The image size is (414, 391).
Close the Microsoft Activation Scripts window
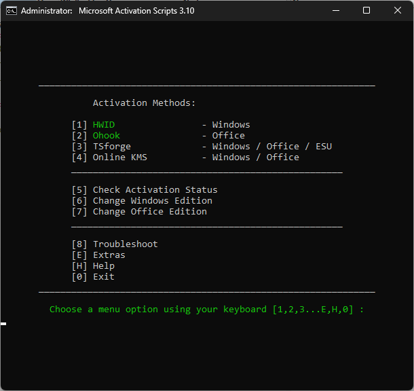[x=397, y=11]
